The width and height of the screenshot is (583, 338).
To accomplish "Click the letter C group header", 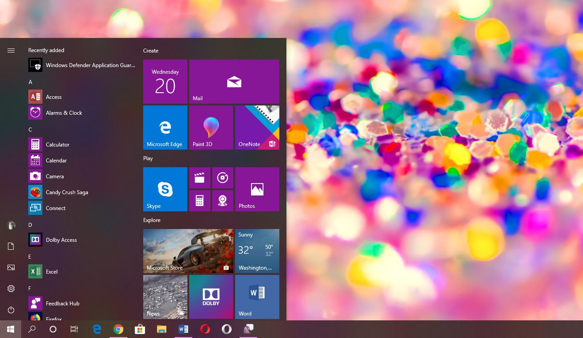I will (30, 130).
